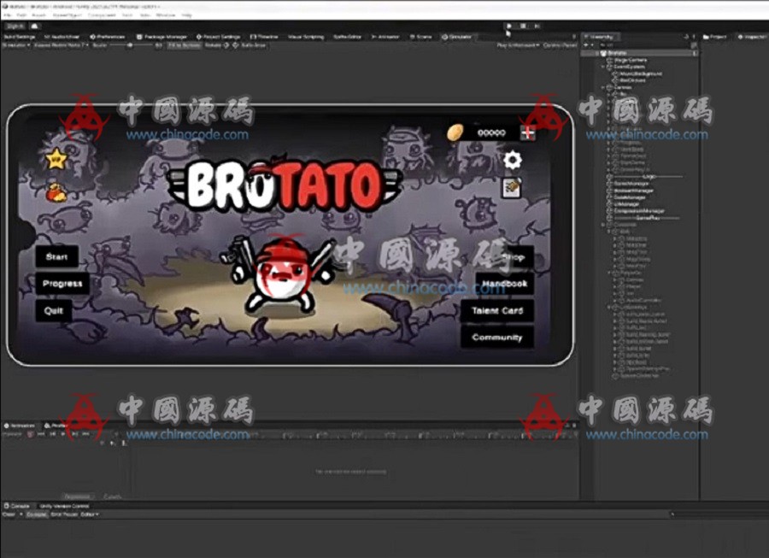Viewport: 769px width, 558px height.
Task: Select the Console tab
Action: [x=18, y=506]
